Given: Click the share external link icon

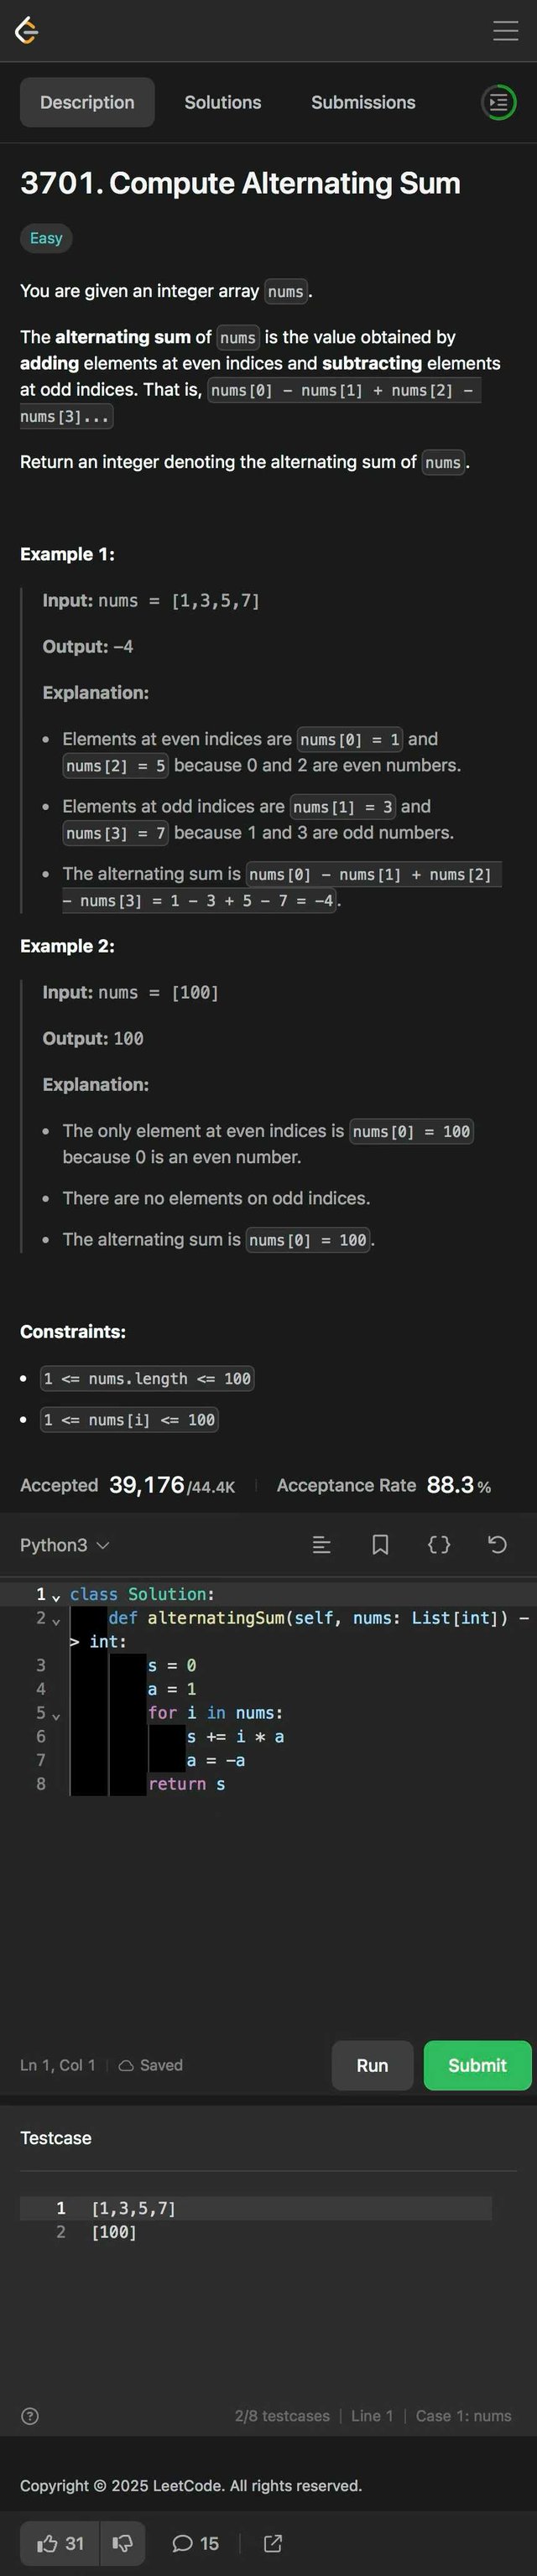Looking at the screenshot, I should 272,2543.
